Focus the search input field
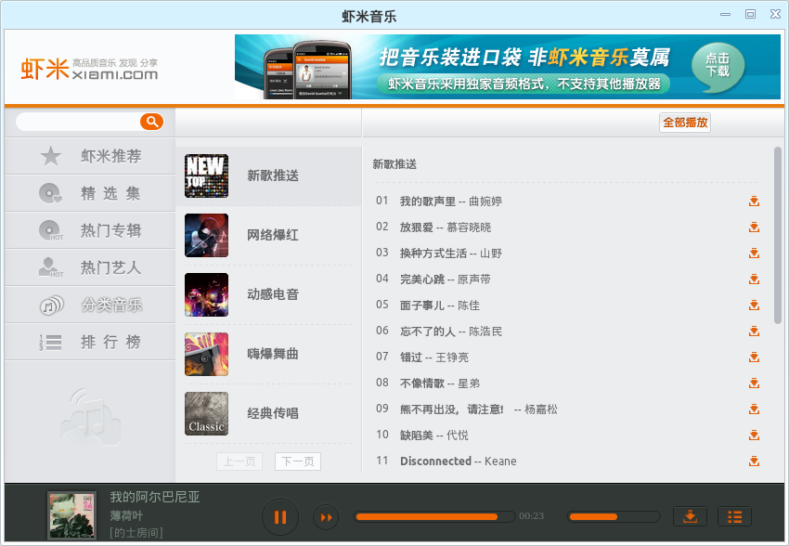The image size is (789, 546). (79, 122)
